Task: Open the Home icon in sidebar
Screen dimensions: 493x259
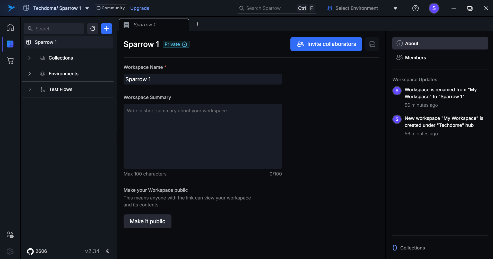Action: [10, 27]
